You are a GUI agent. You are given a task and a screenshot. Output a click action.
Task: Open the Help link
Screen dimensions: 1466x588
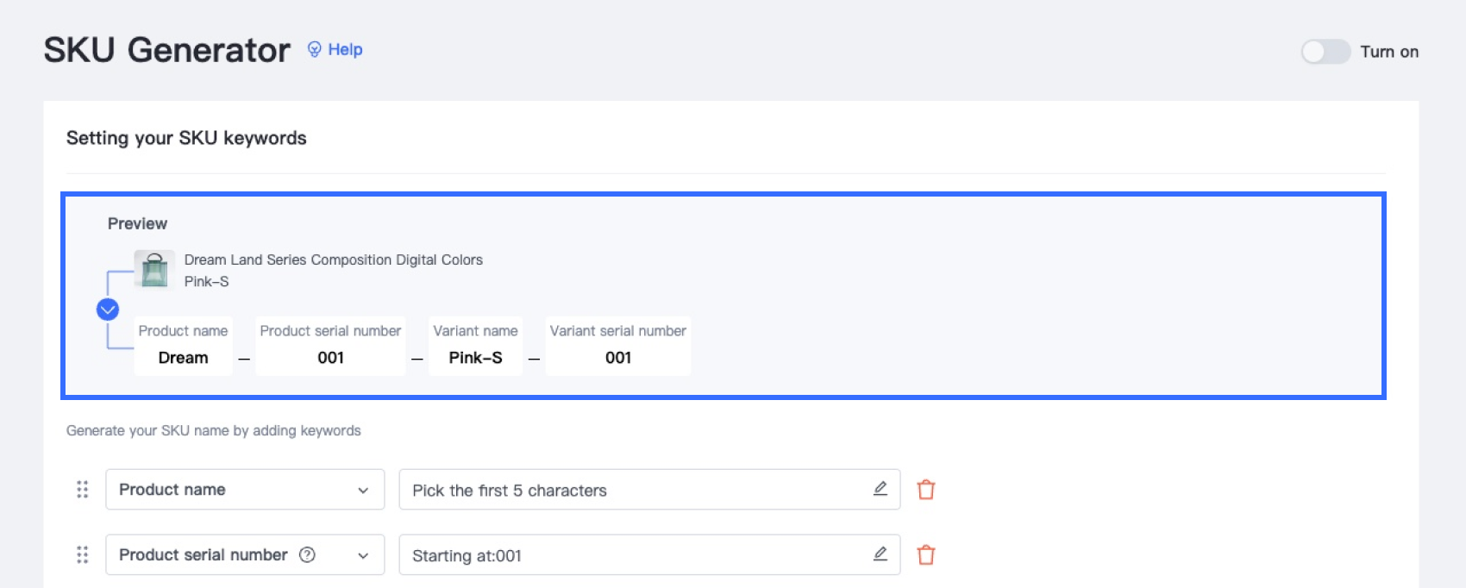pos(345,50)
